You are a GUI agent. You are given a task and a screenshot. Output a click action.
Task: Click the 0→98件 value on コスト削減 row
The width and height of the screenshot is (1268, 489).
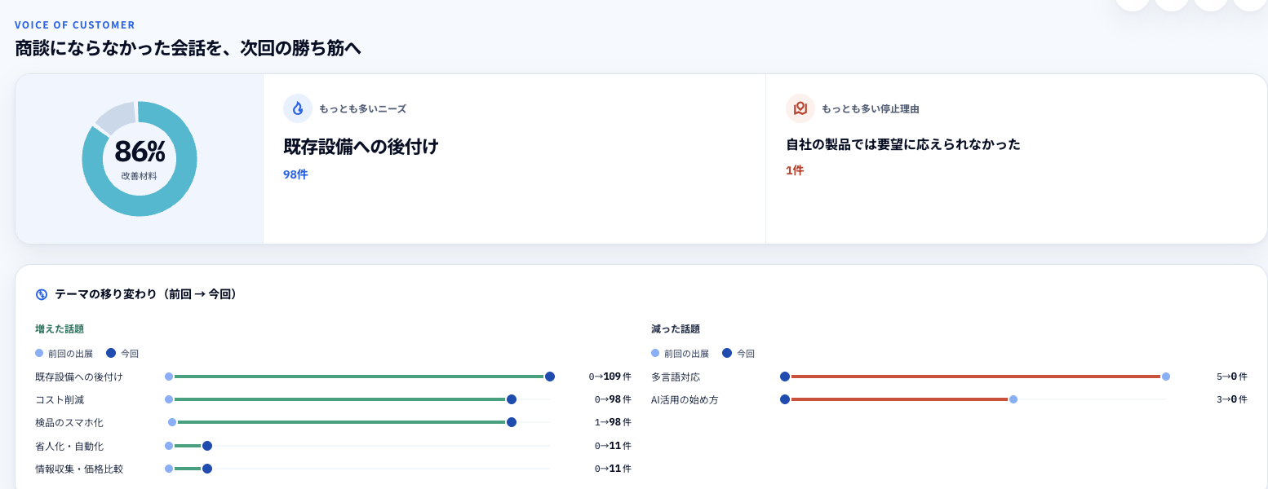click(613, 399)
